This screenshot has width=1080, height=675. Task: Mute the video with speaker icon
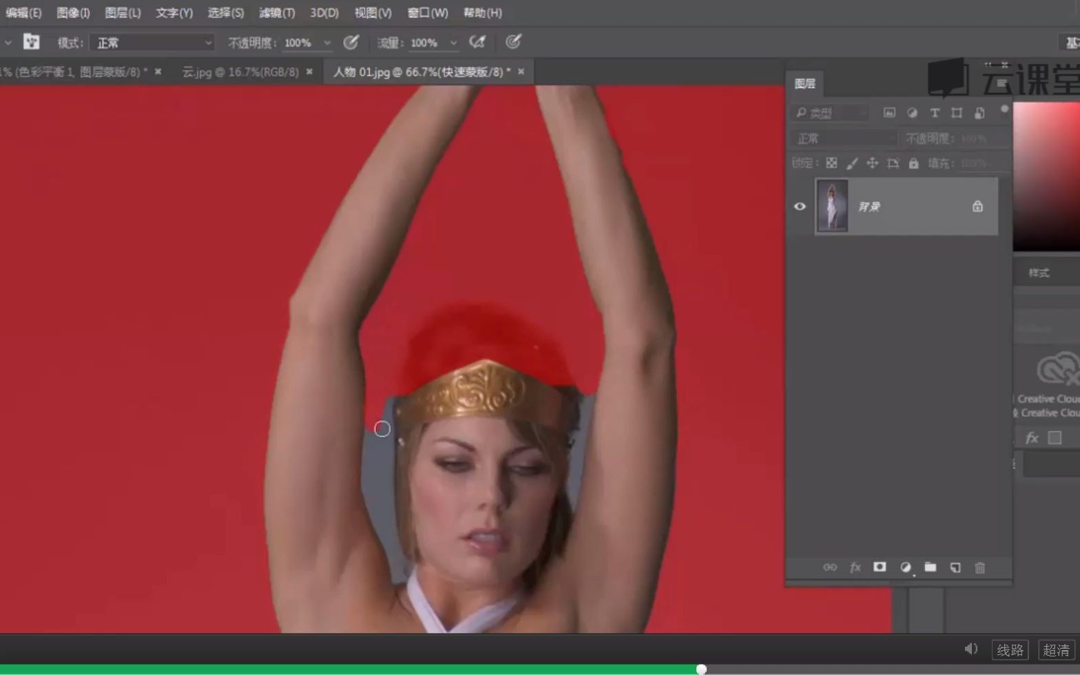pos(971,649)
